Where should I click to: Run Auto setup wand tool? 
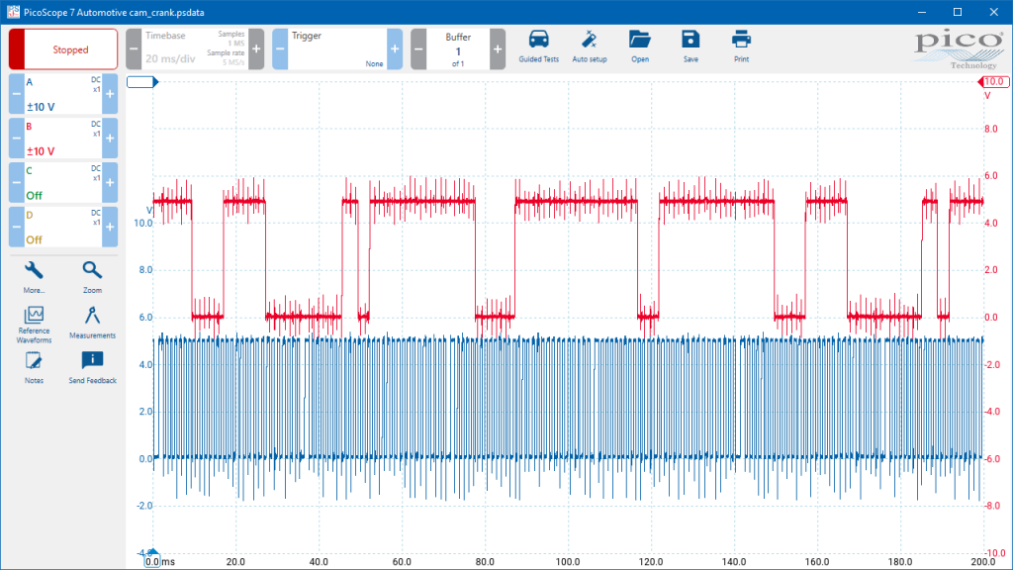pyautogui.click(x=590, y=47)
